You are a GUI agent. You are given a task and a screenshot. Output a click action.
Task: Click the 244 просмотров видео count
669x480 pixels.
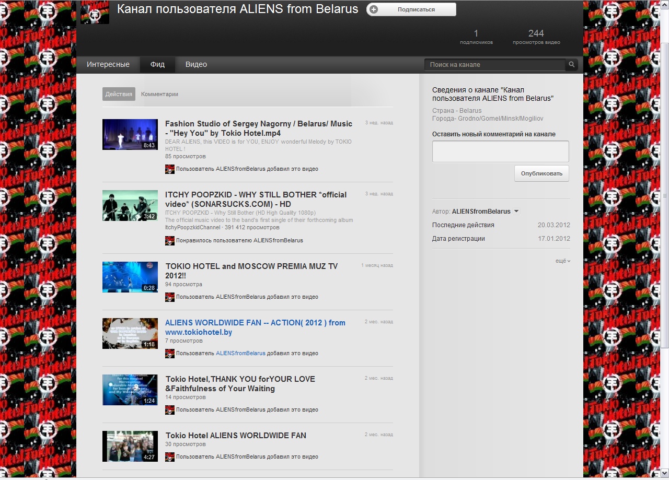click(x=536, y=37)
